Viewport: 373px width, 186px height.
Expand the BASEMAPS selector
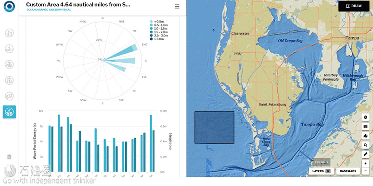(x=348, y=171)
